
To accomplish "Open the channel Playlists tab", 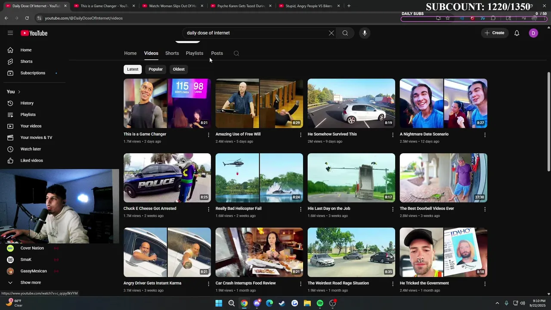I will (x=195, y=53).
